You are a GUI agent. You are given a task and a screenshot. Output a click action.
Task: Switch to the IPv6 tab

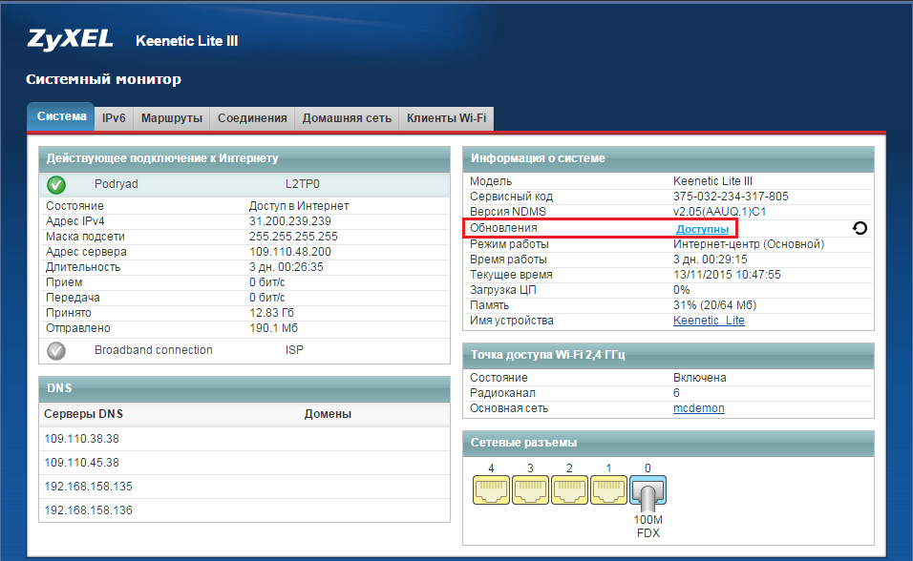click(114, 118)
